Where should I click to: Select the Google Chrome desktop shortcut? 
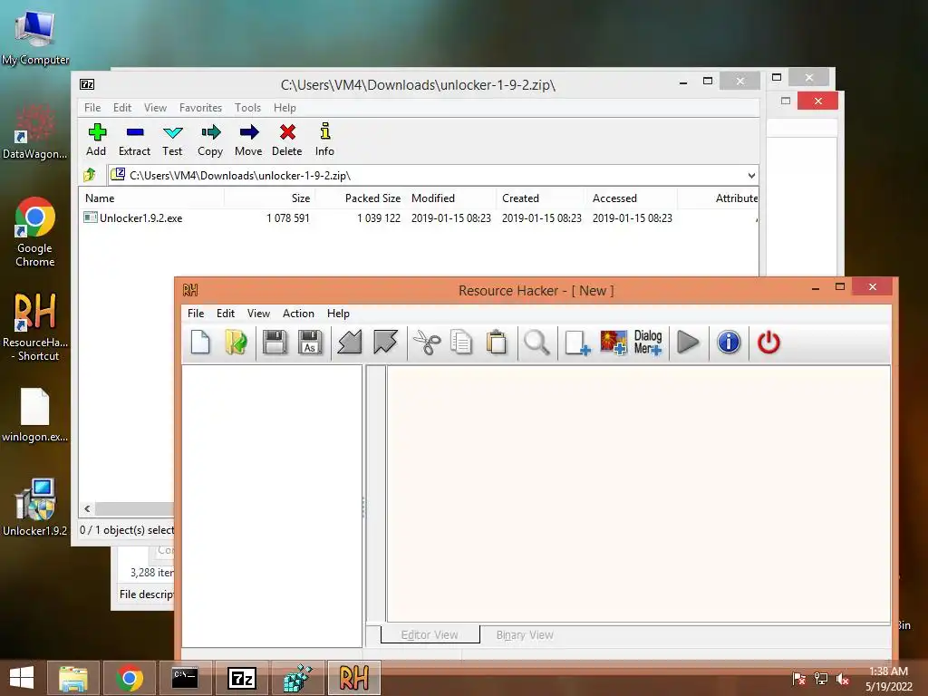[x=34, y=232]
